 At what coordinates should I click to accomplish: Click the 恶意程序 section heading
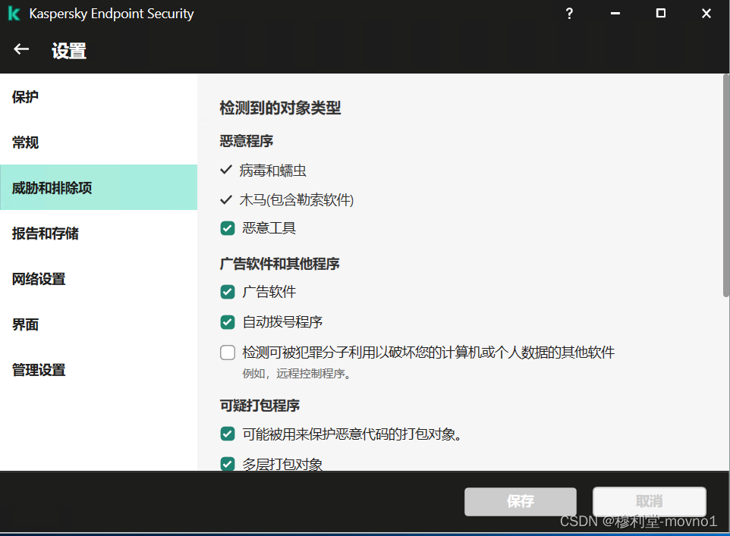tap(247, 141)
